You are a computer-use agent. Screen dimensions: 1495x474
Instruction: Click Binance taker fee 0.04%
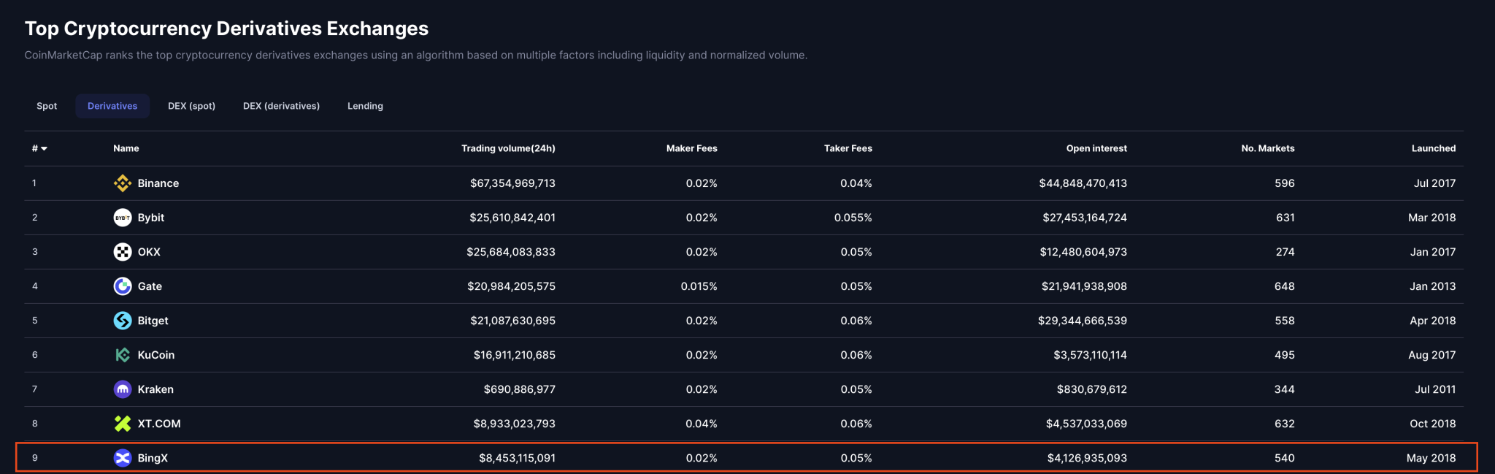[x=856, y=183]
